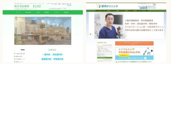The width and height of the screenshot is (171, 128).
Task: Open the インフルエンザ予防接種のWeb予約 banner
Action: [134, 53]
